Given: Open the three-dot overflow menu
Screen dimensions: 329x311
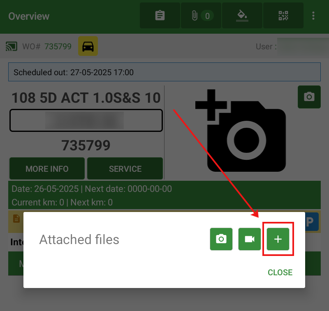Looking at the screenshot, I should point(313,16).
